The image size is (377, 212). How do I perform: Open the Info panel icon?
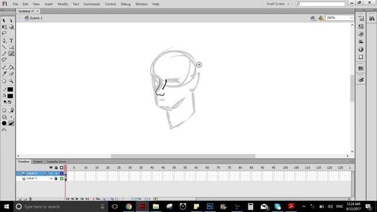point(361,49)
